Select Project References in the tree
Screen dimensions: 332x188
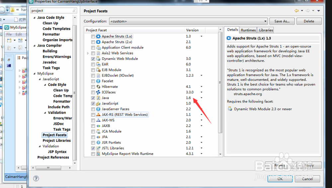point(53,157)
